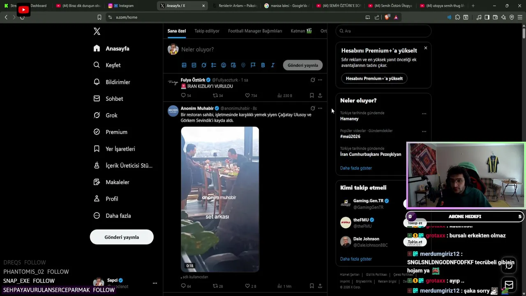526x296 pixels.
Task: Open İçerik Üreticisi Stüdyosu
Action: click(123, 165)
